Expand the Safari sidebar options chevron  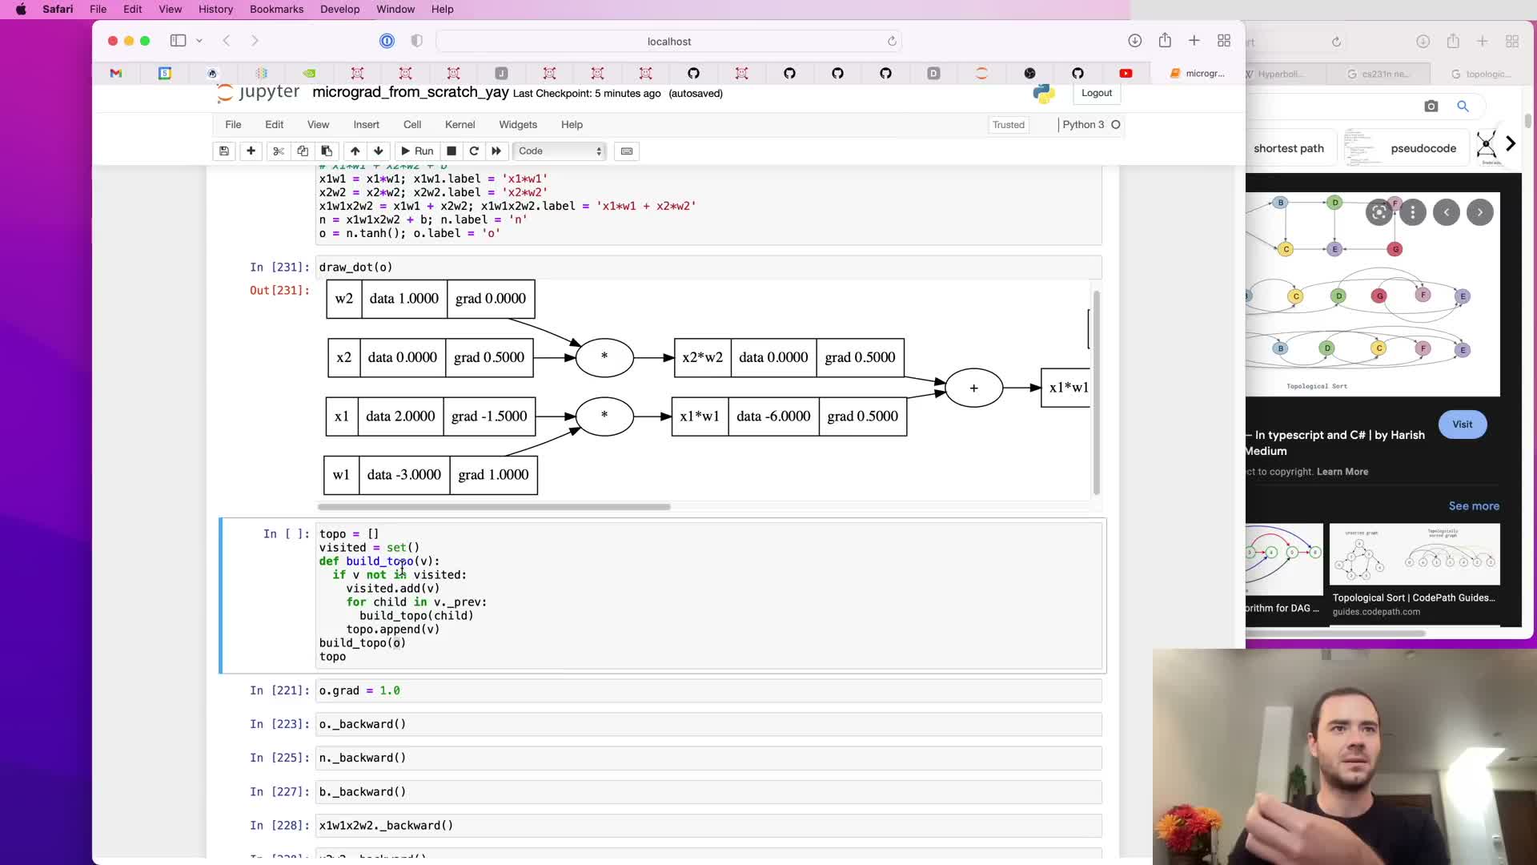[199, 41]
